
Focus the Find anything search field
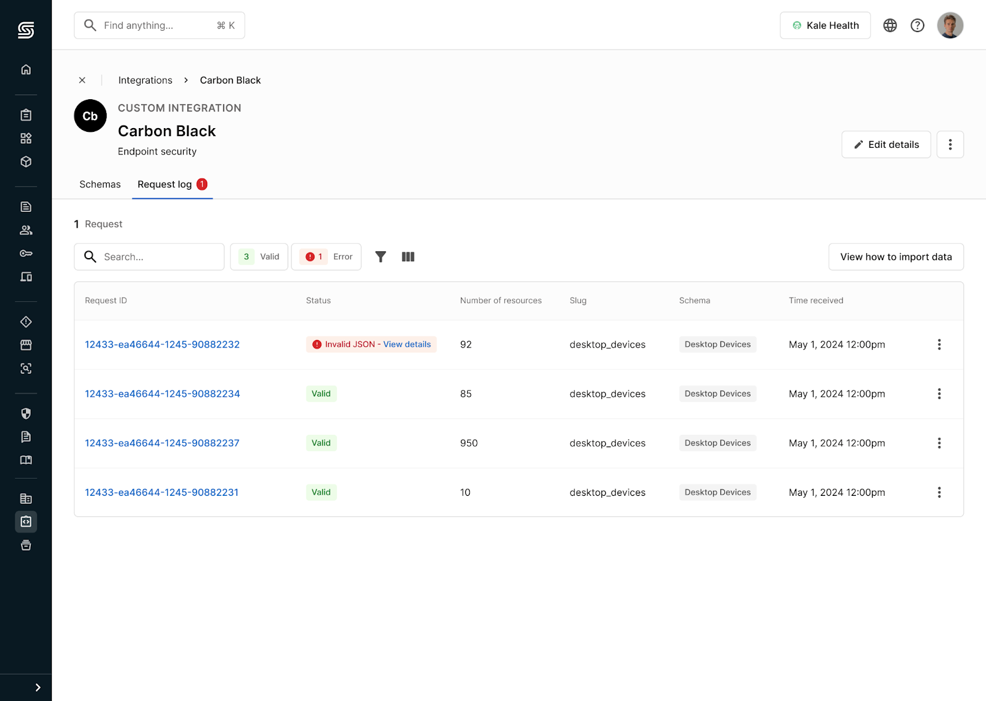[160, 25]
